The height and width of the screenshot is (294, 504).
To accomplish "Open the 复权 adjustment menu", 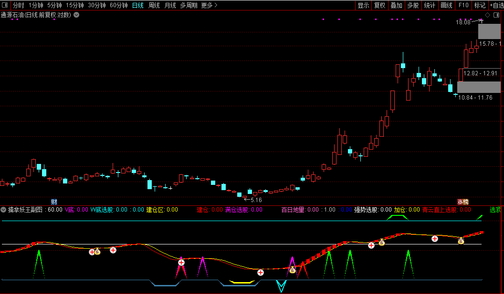I will pos(379,5).
